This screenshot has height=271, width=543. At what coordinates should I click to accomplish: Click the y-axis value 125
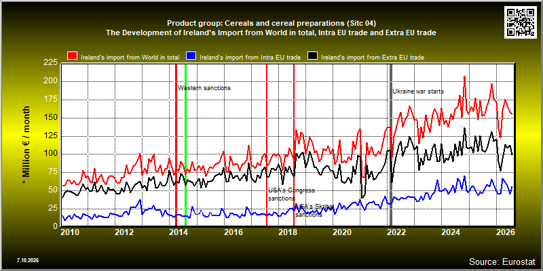(50, 136)
